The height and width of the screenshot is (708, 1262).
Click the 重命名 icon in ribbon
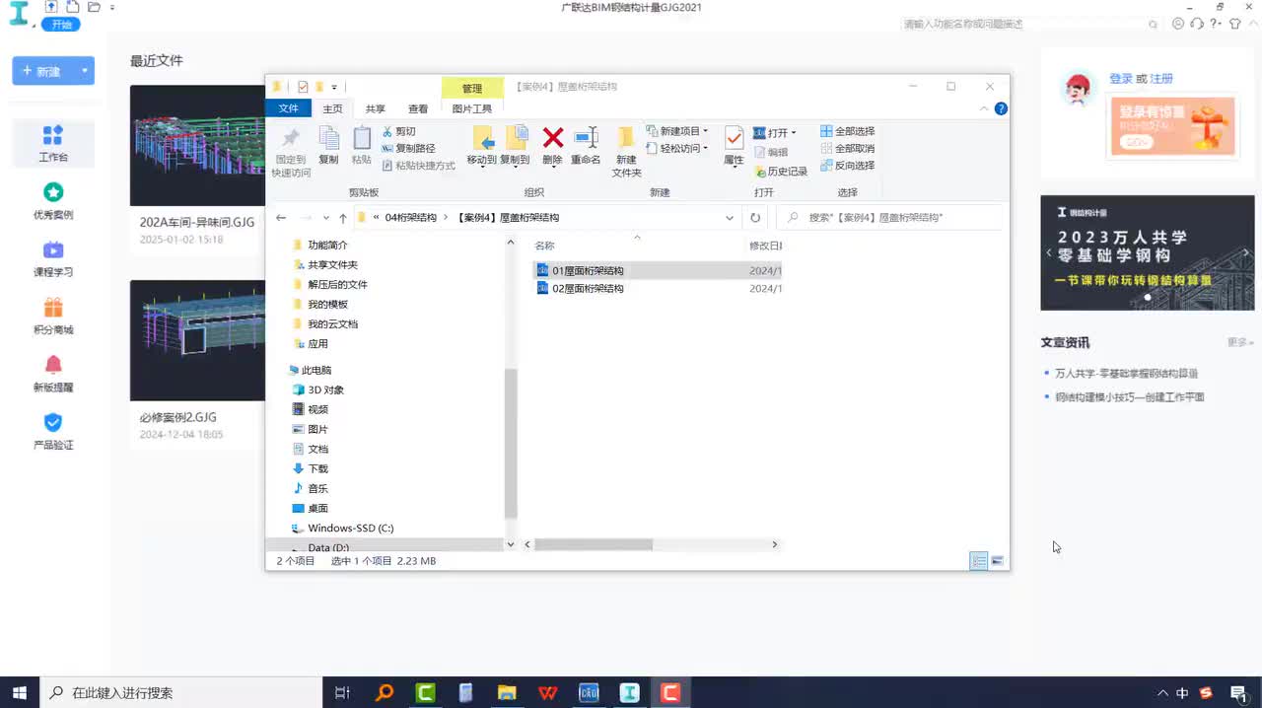(x=586, y=137)
